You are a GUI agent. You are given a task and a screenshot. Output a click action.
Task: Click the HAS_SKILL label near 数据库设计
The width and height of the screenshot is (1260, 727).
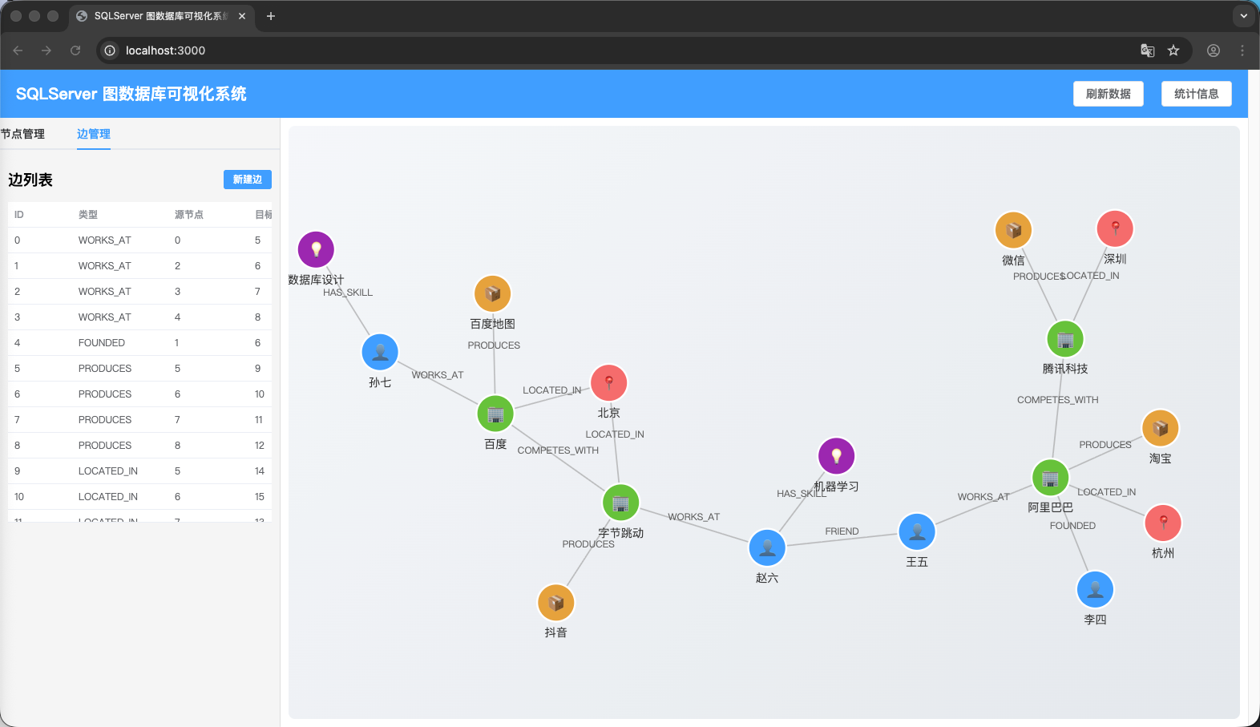click(348, 293)
